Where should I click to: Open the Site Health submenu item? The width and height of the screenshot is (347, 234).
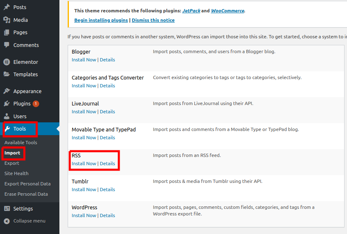click(x=17, y=174)
